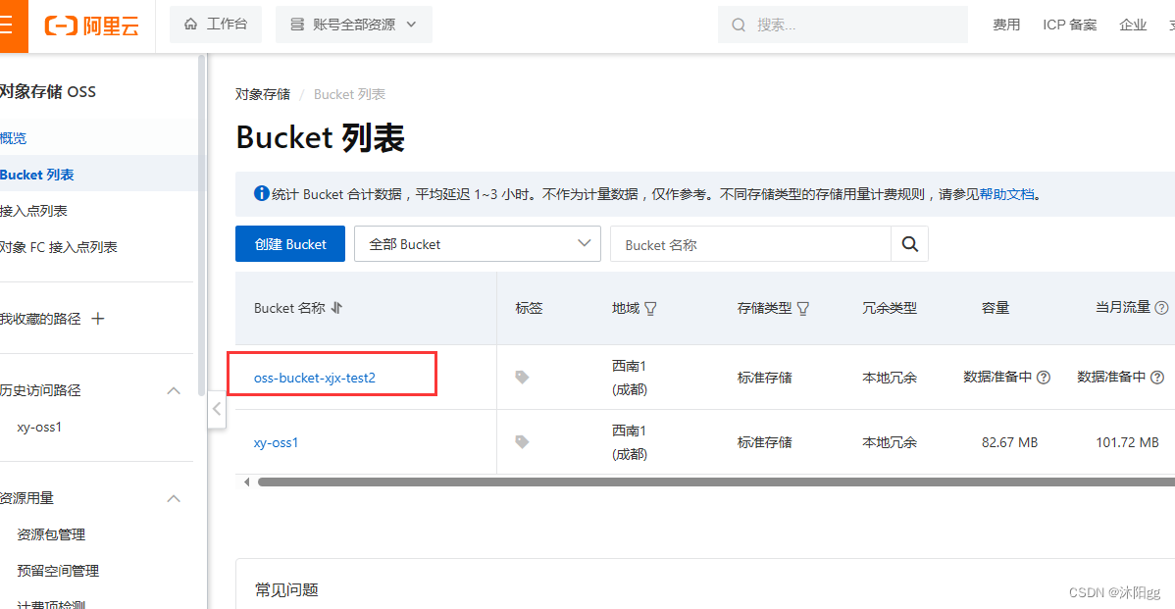This screenshot has height=609, width=1175.
Task: Click the help icon next to 当月流量
Action: click(x=1162, y=307)
